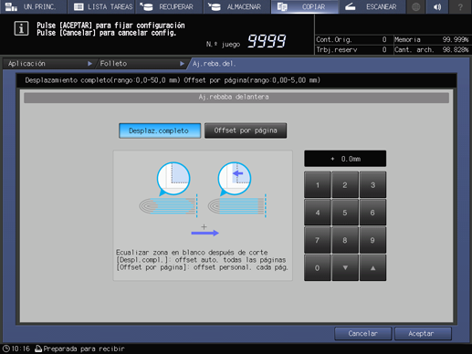
Task: Open the ESCANEAR tab
Action: point(372,6)
